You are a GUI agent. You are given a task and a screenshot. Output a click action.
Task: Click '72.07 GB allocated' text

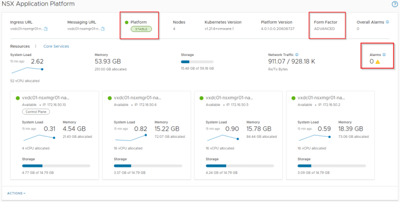pyautogui.click(x=170, y=137)
